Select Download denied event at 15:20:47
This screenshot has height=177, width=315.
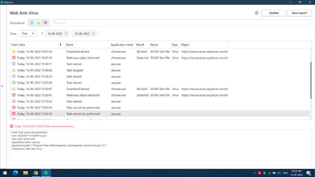[160, 89]
